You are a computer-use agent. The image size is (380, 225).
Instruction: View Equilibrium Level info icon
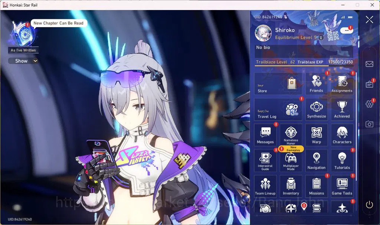click(x=321, y=37)
